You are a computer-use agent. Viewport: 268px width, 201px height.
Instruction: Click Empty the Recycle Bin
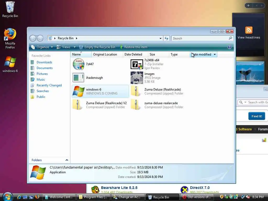97,47
